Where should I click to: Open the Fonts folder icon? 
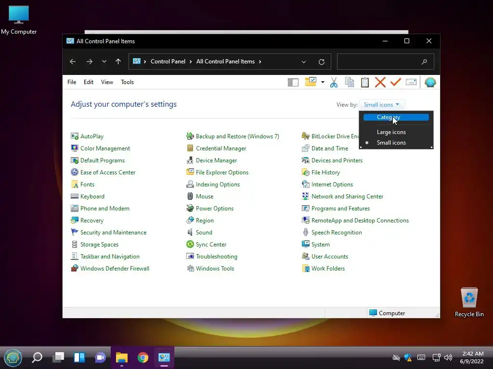click(x=75, y=184)
